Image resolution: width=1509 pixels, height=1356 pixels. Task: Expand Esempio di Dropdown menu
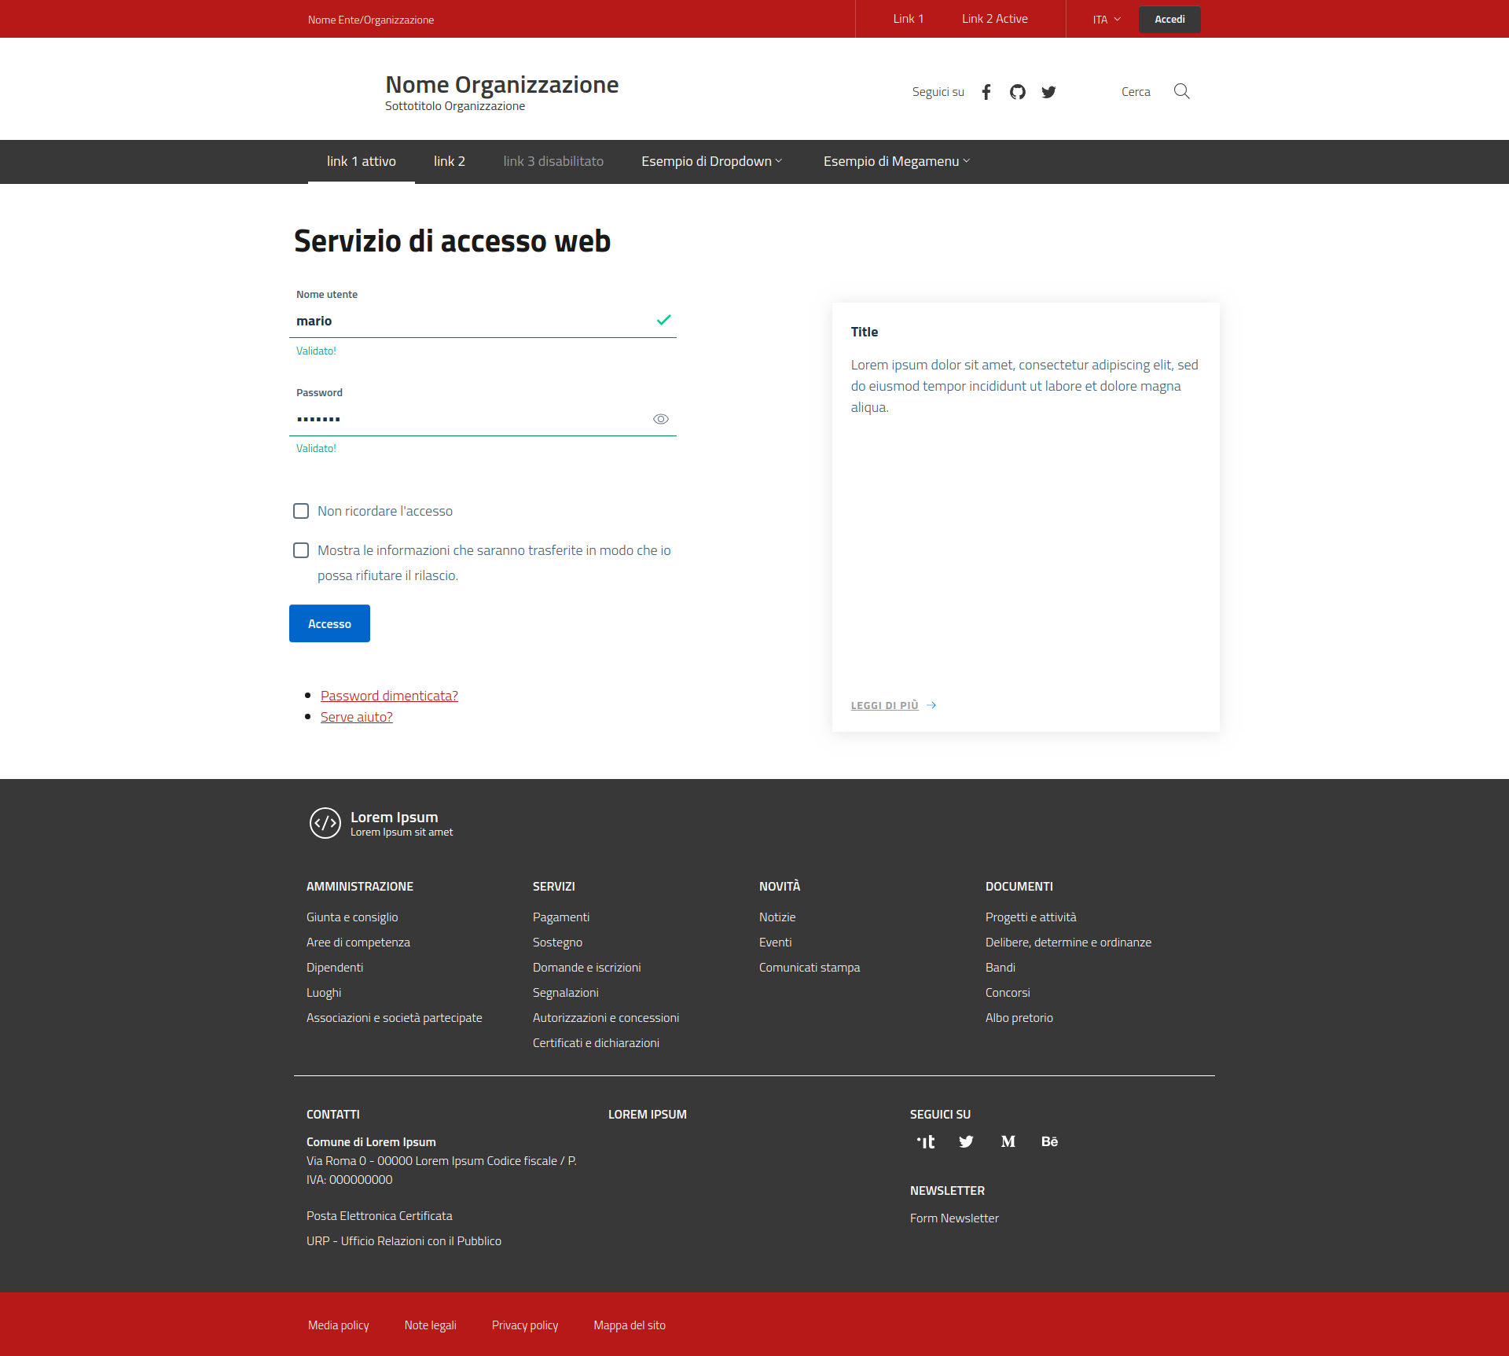pos(711,161)
